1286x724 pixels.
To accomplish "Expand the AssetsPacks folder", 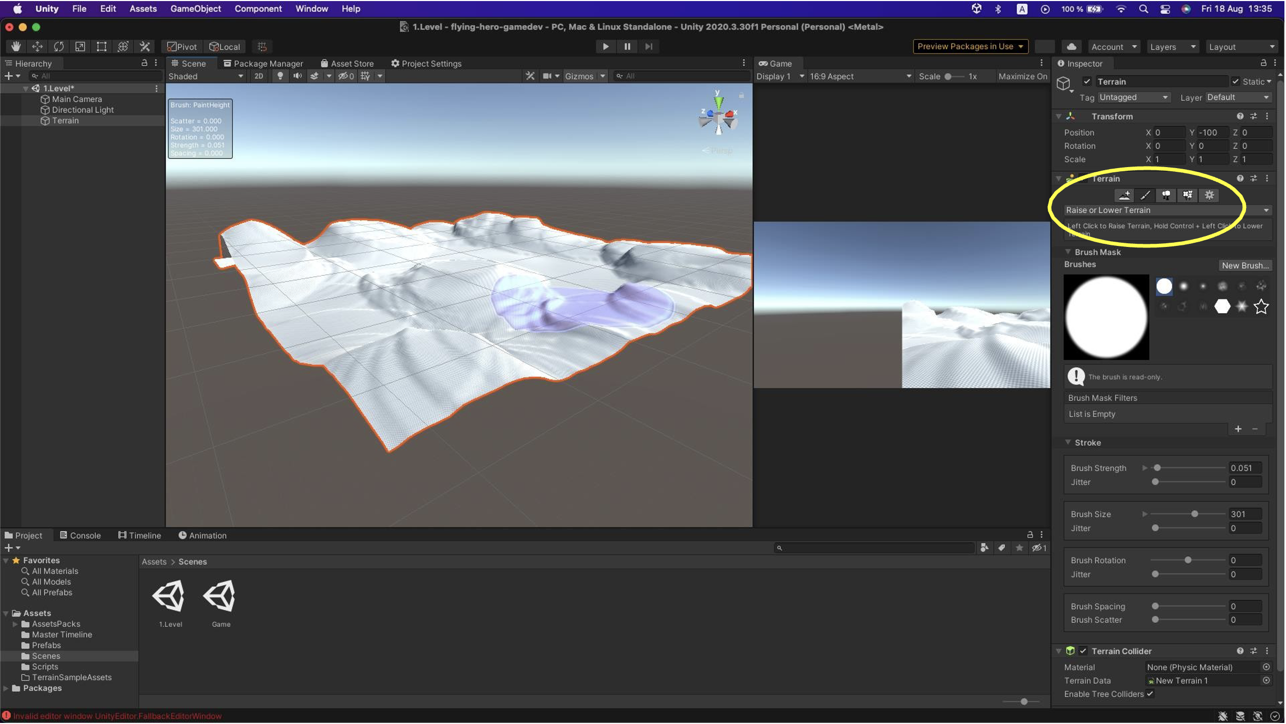I will 15,624.
